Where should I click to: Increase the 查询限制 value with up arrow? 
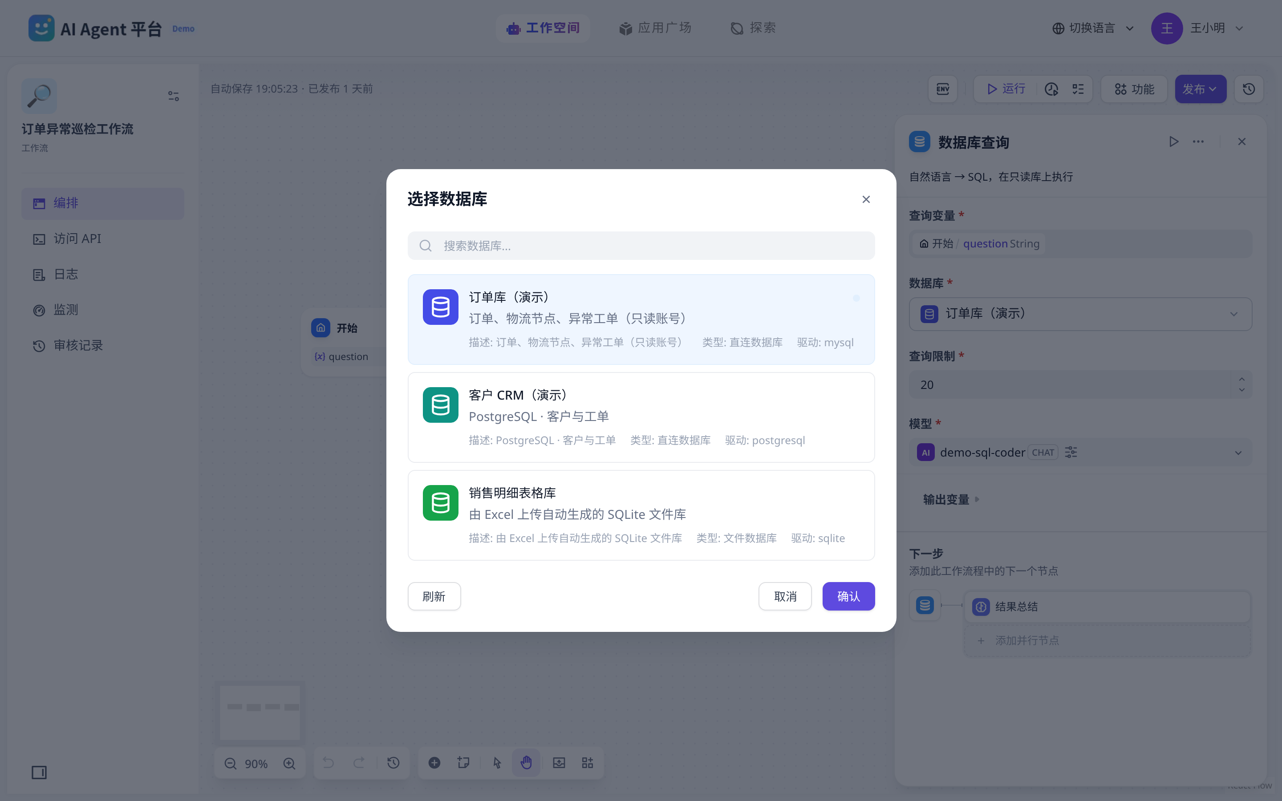click(x=1242, y=379)
